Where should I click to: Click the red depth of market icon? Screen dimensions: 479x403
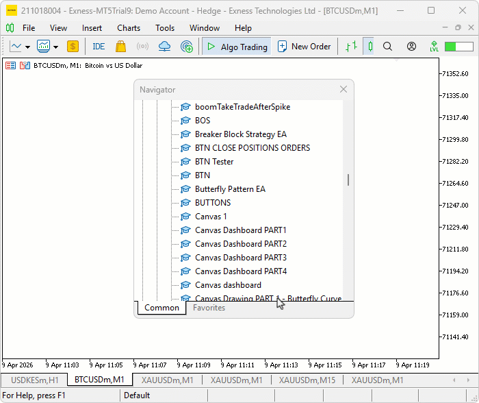[11, 66]
